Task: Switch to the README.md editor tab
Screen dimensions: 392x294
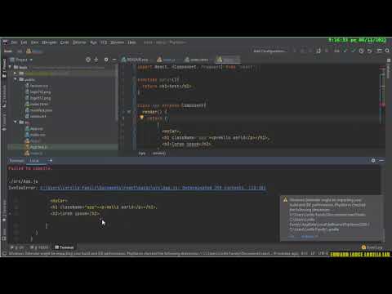Action: [135, 60]
